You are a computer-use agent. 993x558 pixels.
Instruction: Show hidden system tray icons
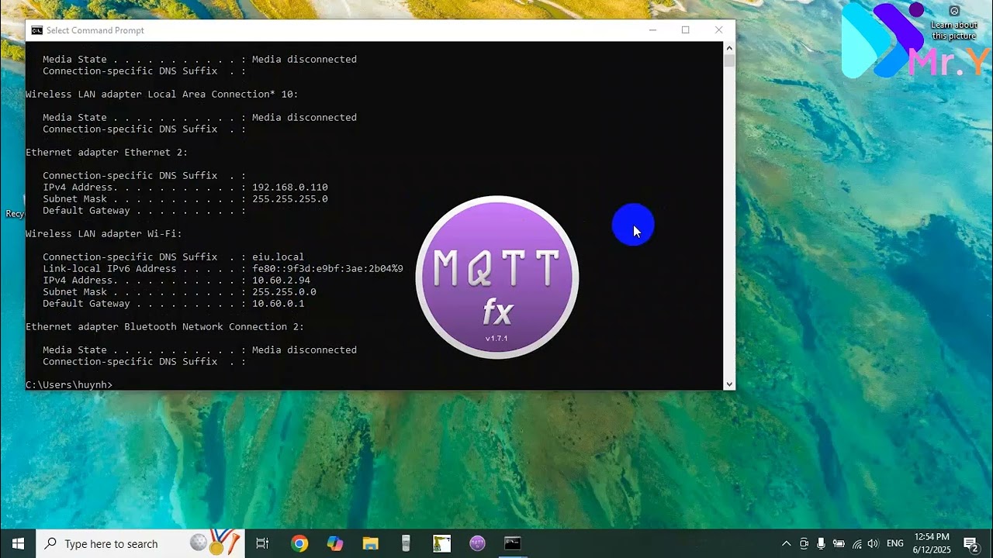pyautogui.click(x=786, y=543)
